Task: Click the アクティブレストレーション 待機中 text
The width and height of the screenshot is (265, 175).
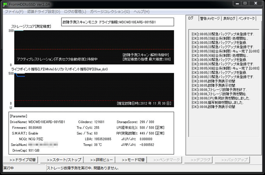Action: pyautogui.click(x=57, y=59)
